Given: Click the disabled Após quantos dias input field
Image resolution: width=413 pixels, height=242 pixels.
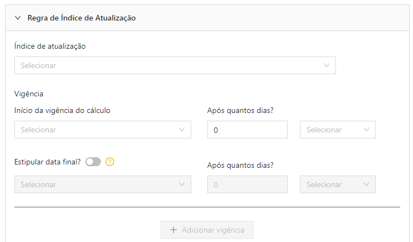Looking at the screenshot, I should pos(247,184).
